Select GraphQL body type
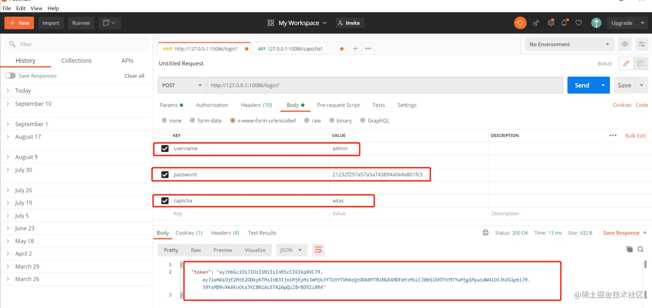The height and width of the screenshot is (308, 652). point(363,120)
